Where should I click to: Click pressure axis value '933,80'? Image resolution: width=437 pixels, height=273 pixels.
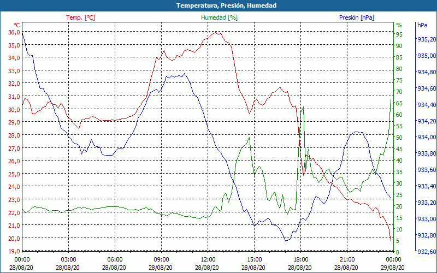[x=427, y=154]
